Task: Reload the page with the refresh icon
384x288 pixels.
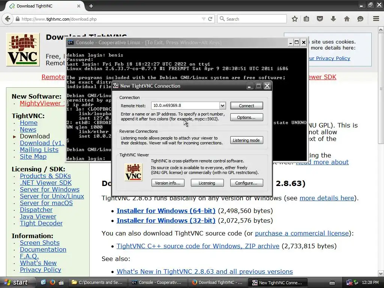Action: point(210,19)
